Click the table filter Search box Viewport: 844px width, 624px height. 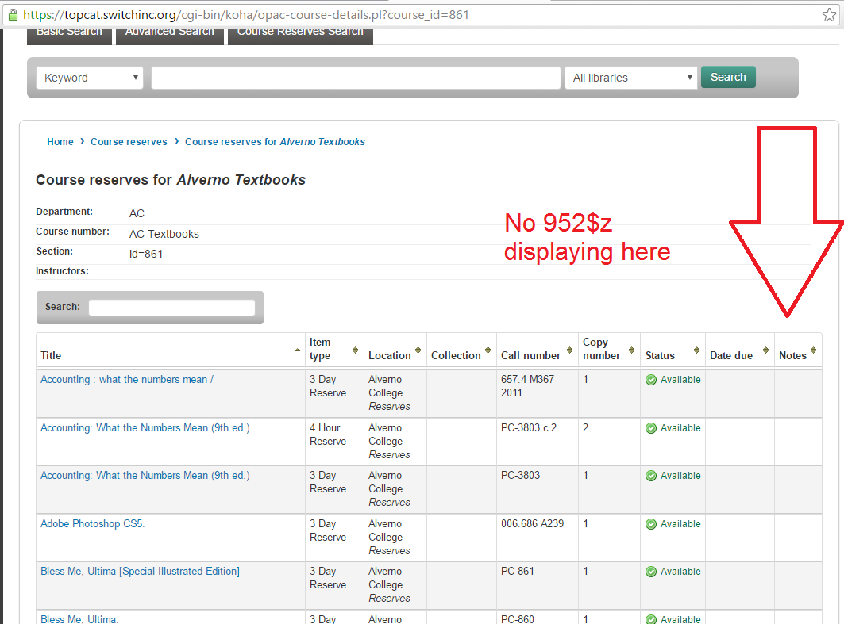coord(171,308)
